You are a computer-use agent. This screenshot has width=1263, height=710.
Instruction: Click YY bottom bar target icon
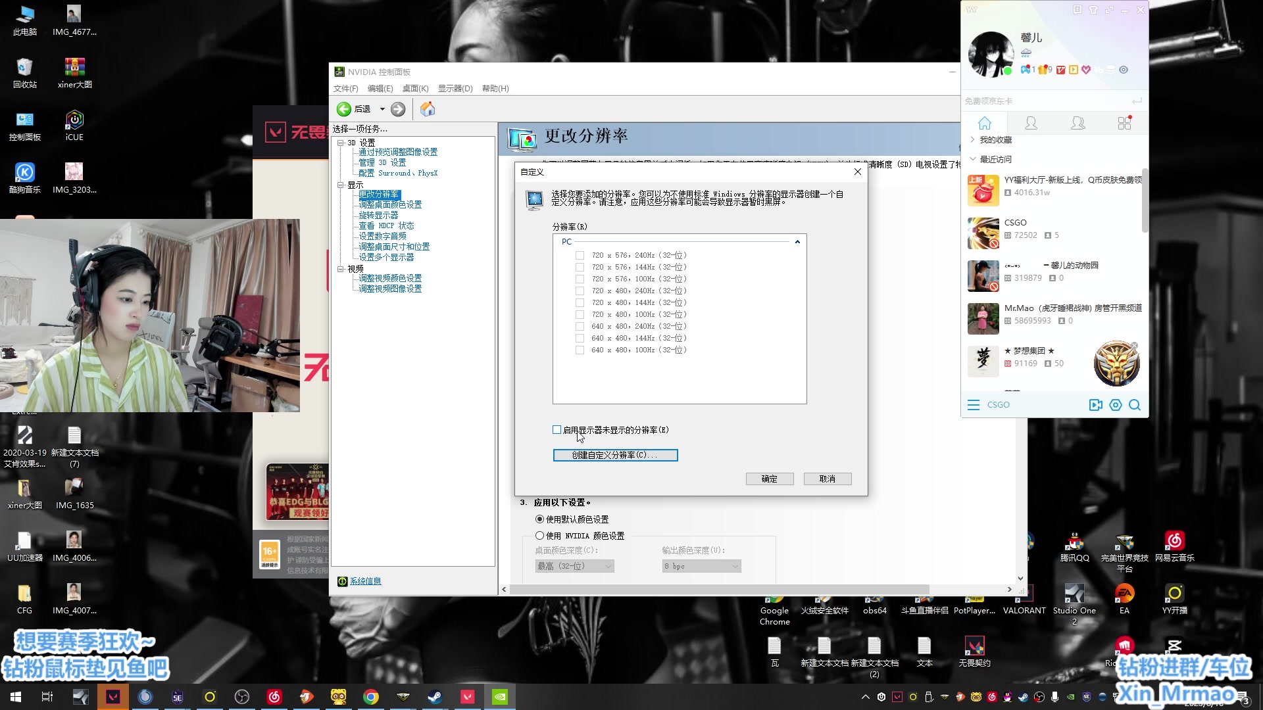[x=1116, y=405]
